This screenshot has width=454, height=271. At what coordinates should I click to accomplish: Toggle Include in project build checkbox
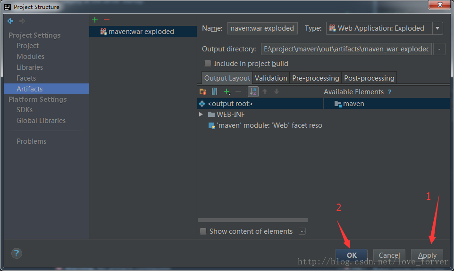coord(208,63)
